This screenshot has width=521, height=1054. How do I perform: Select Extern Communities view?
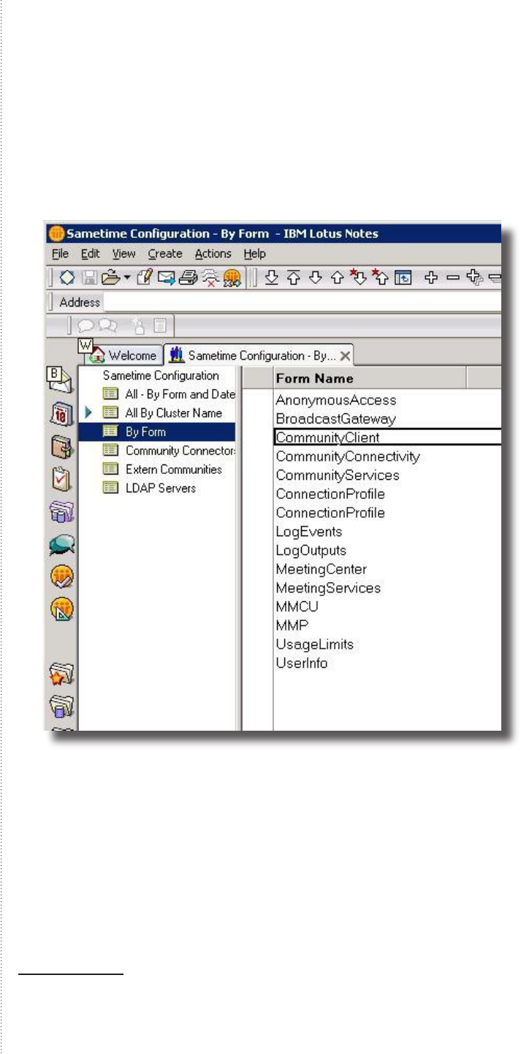coord(162,470)
